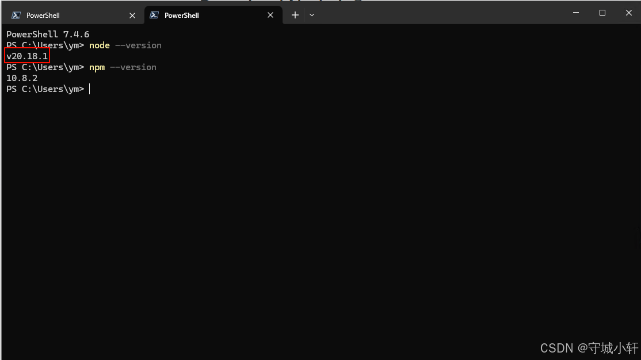641x360 pixels.
Task: Select the second, active PowerShell tab
Action: click(x=213, y=15)
